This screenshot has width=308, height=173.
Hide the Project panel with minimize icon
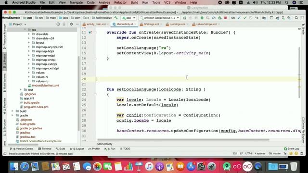tap(77, 24)
